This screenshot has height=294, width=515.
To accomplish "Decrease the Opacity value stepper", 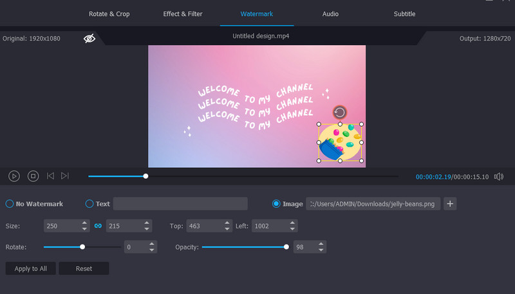I will (321, 250).
